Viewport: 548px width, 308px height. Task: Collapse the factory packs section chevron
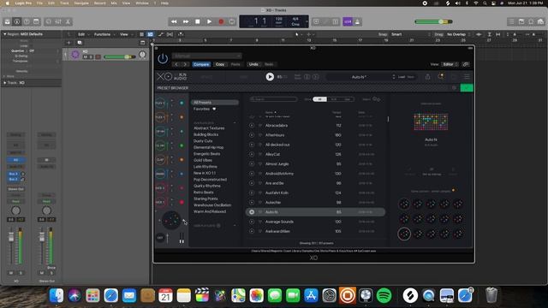click(235, 123)
